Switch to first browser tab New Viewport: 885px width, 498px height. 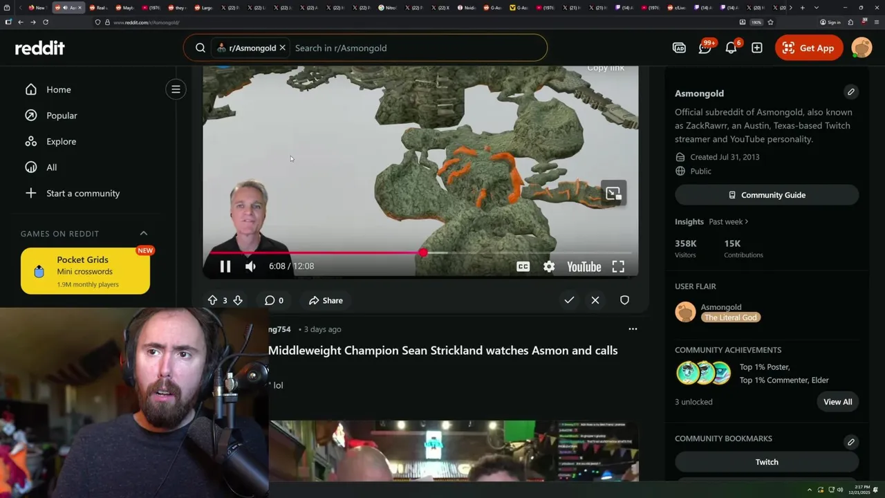[36, 8]
